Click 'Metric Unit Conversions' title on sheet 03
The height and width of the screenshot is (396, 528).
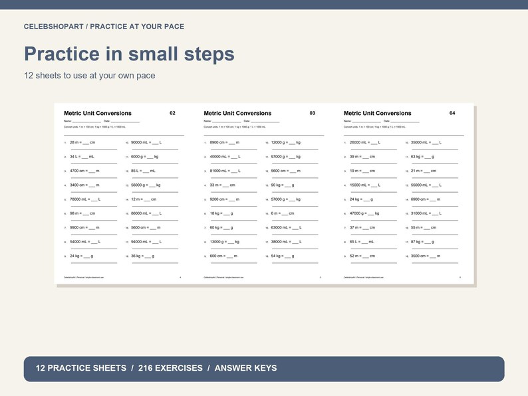tap(237, 114)
